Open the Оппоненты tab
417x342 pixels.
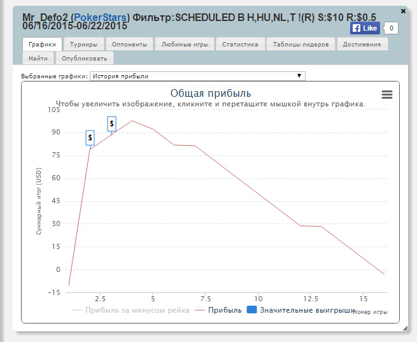pyautogui.click(x=129, y=44)
